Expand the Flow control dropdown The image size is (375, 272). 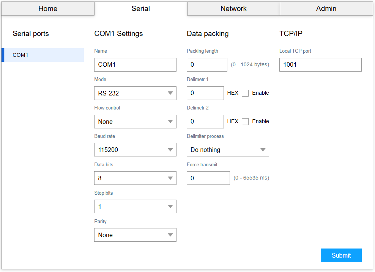click(x=135, y=122)
